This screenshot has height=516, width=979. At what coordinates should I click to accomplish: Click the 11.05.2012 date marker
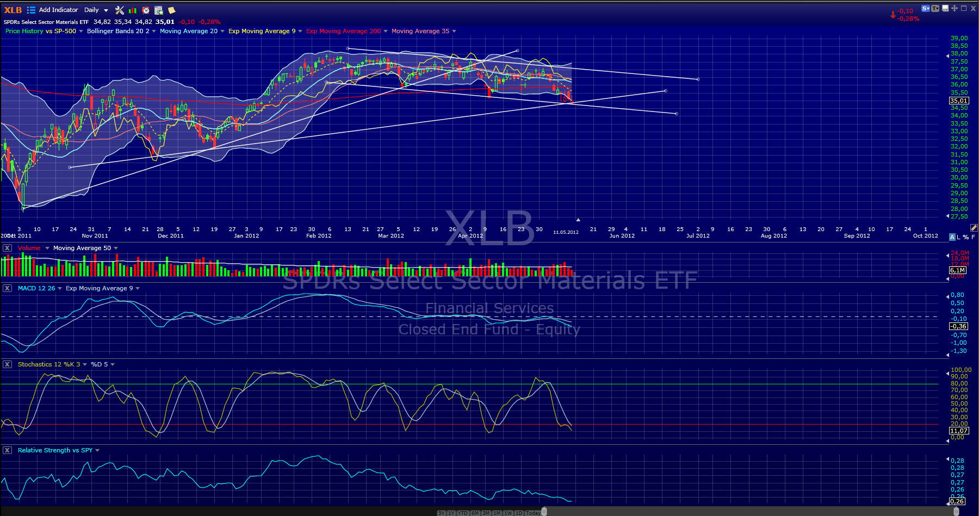[566, 232]
